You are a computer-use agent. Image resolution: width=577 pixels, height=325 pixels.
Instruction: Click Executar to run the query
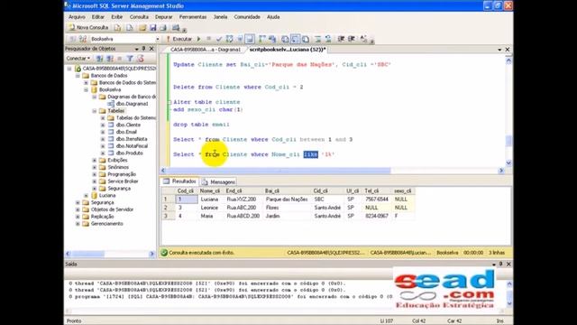[179, 39]
